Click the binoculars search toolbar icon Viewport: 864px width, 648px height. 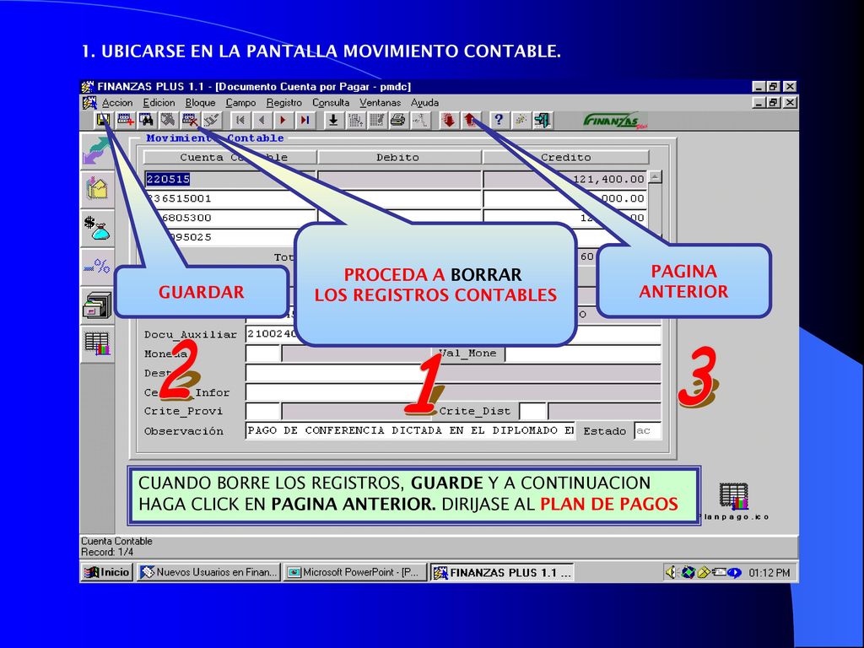[x=146, y=120]
